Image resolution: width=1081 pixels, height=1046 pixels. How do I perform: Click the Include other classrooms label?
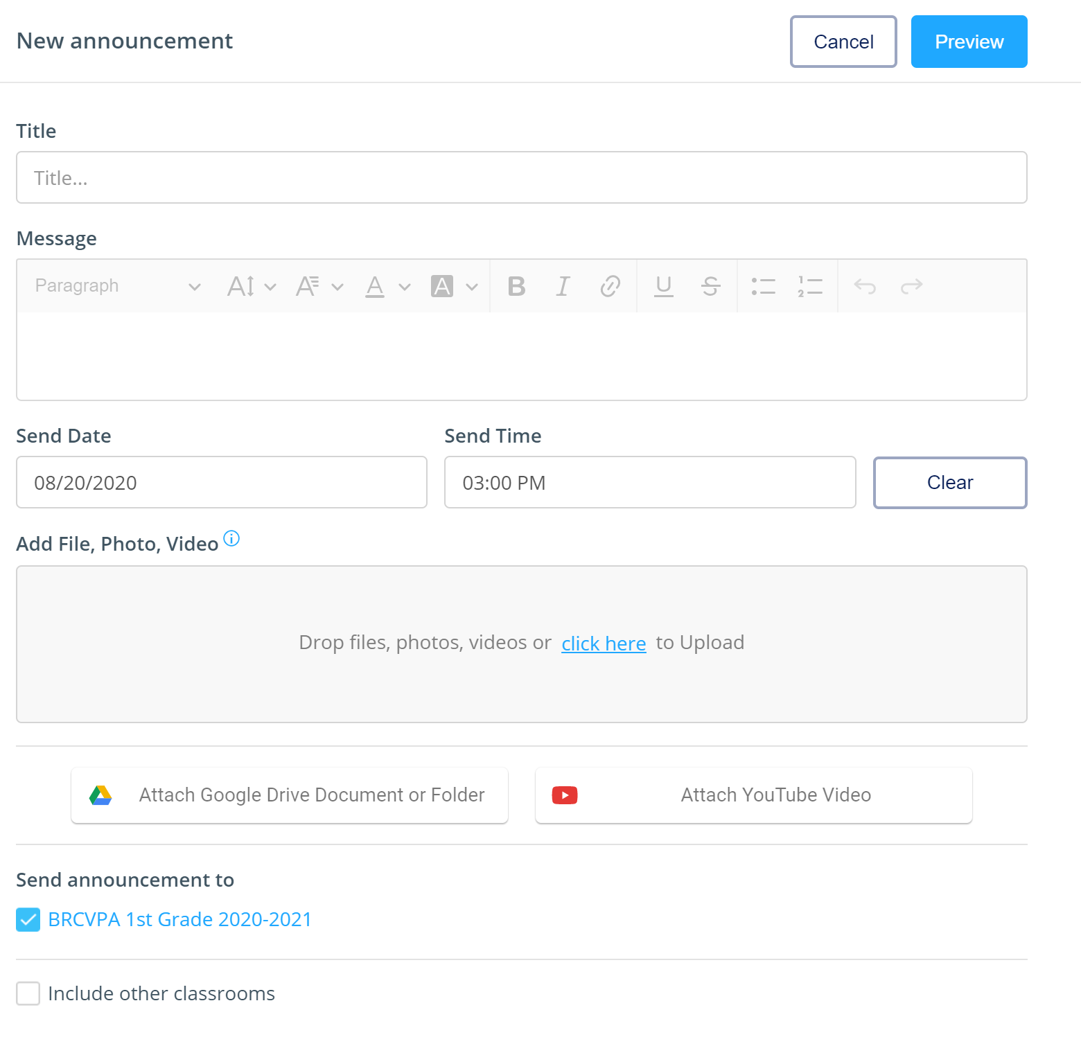pos(161,993)
